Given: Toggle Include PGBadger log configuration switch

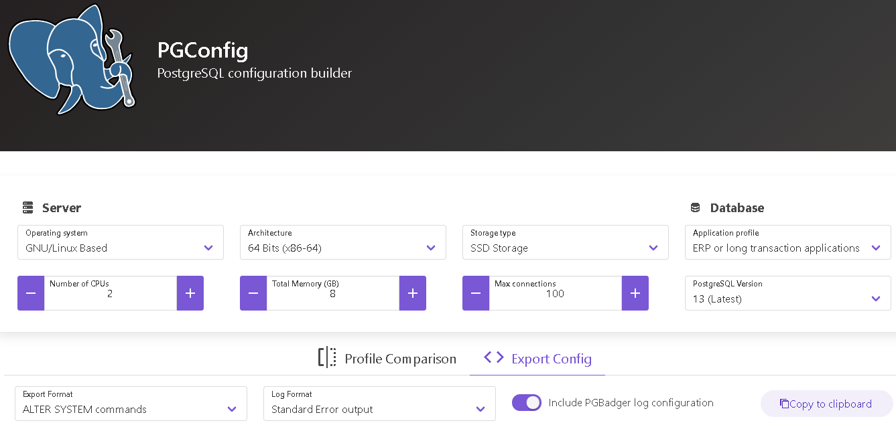Looking at the screenshot, I should (x=527, y=403).
